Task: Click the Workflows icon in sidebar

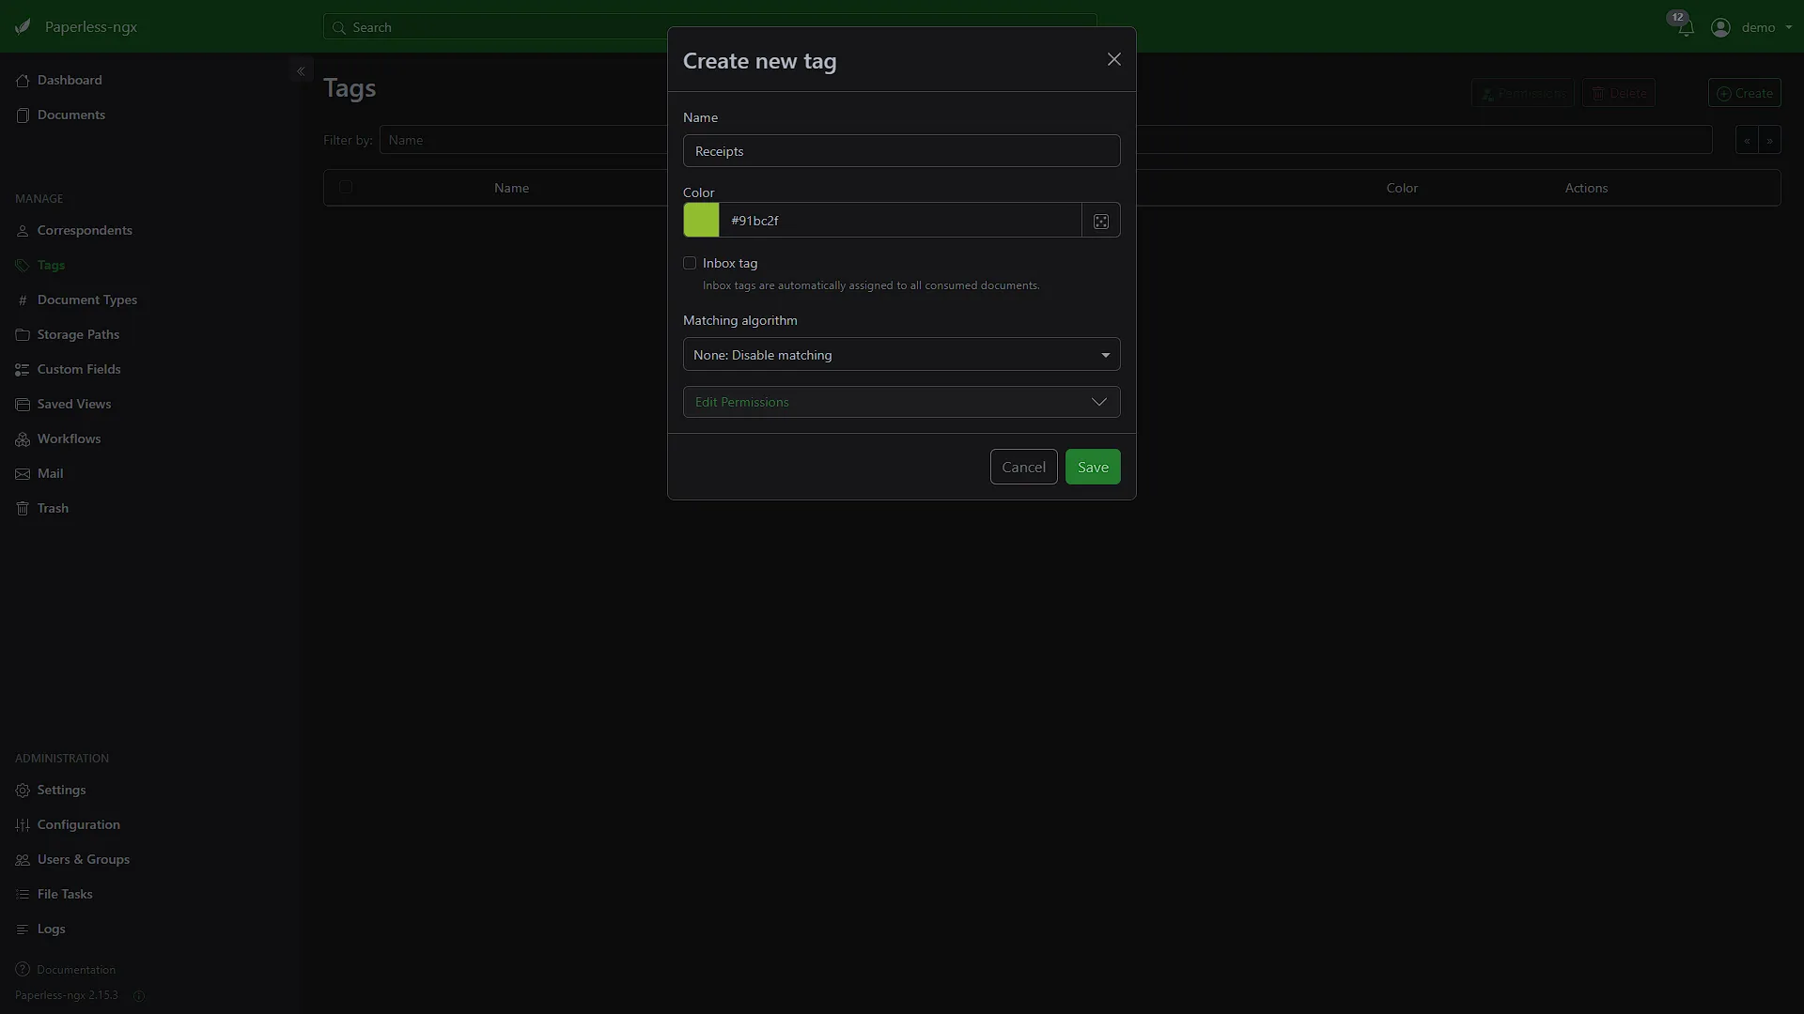Action: coord(23,438)
